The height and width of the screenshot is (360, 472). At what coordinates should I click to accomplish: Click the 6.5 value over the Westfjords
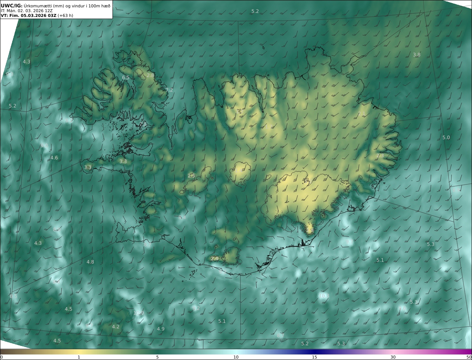pos(126,78)
